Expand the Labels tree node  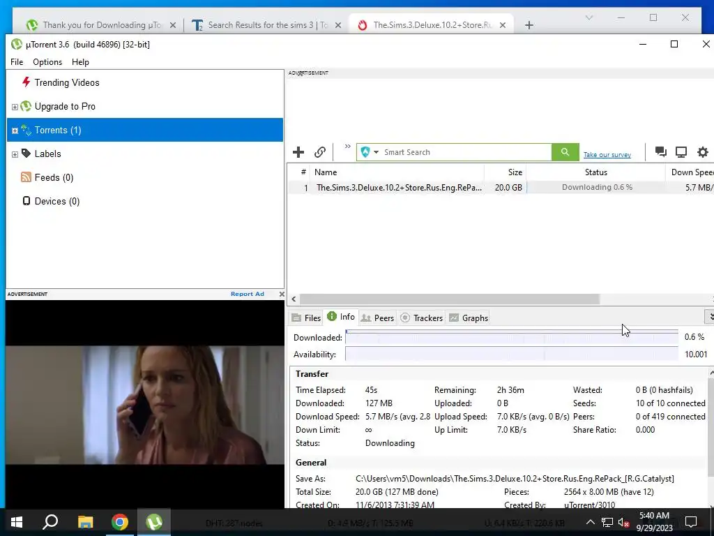click(15, 154)
